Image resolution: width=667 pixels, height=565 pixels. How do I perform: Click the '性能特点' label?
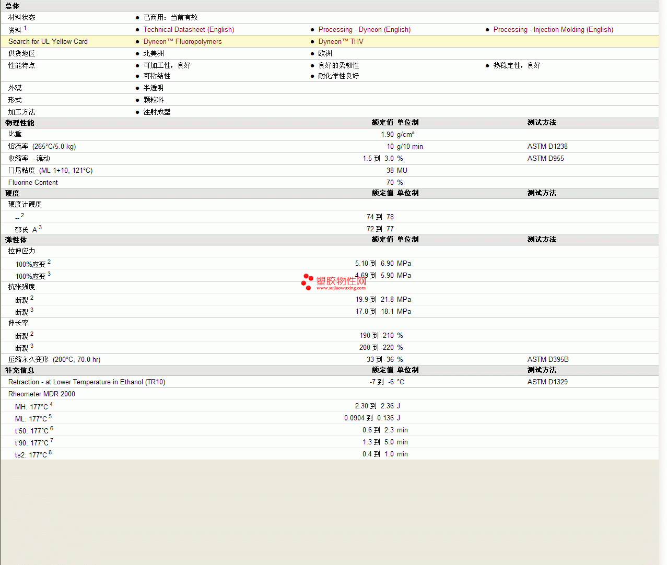[x=22, y=66]
